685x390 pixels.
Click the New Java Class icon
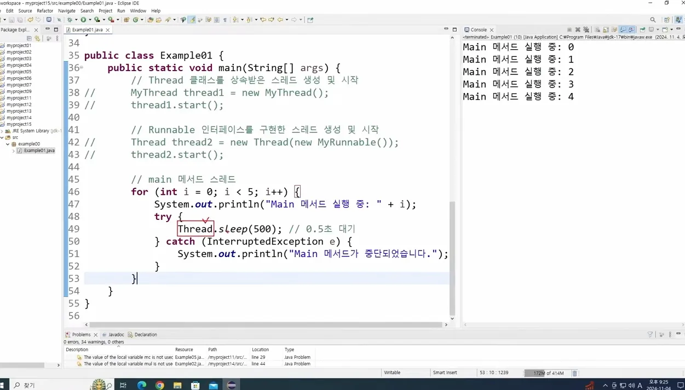(135, 20)
